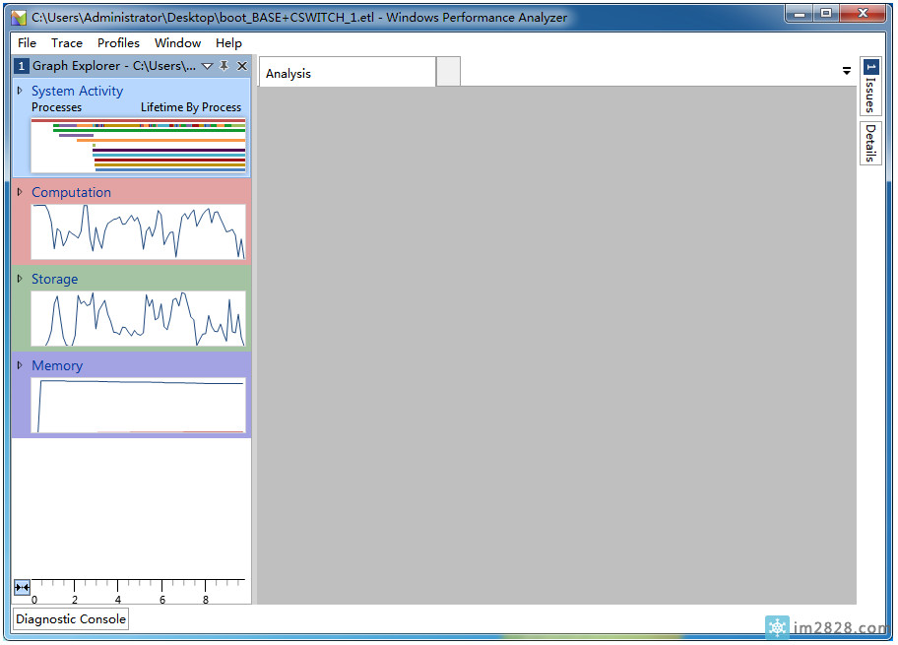Expand the Computation graph group
The image size is (898, 645).
pyautogui.click(x=20, y=192)
